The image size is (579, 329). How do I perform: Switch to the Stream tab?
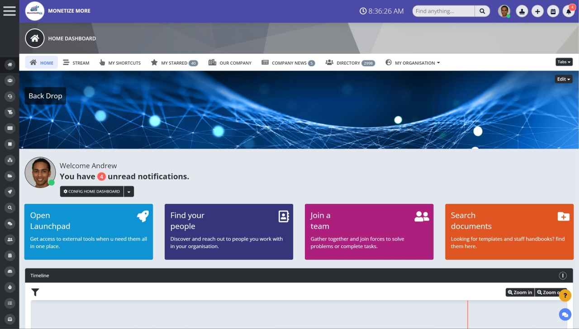click(76, 63)
